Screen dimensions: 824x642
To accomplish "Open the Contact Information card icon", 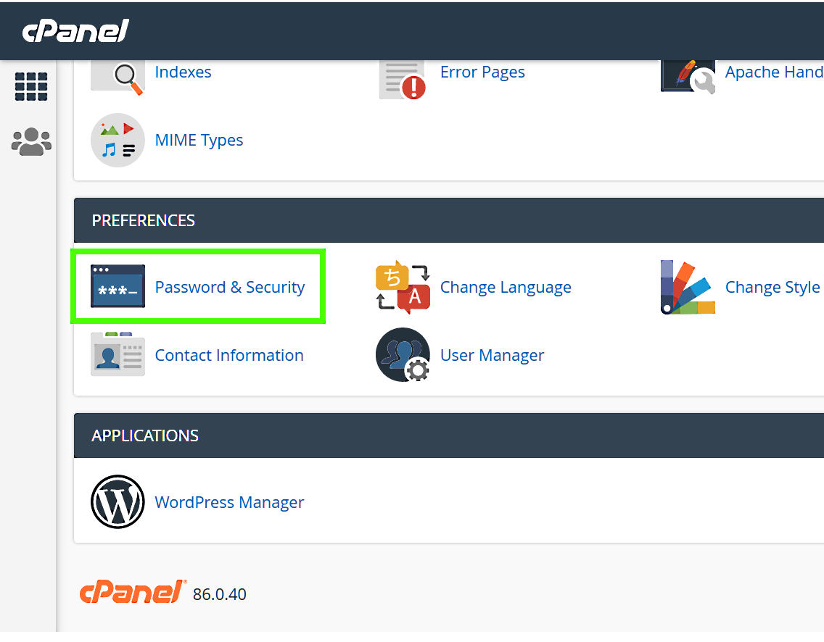I will click(118, 355).
